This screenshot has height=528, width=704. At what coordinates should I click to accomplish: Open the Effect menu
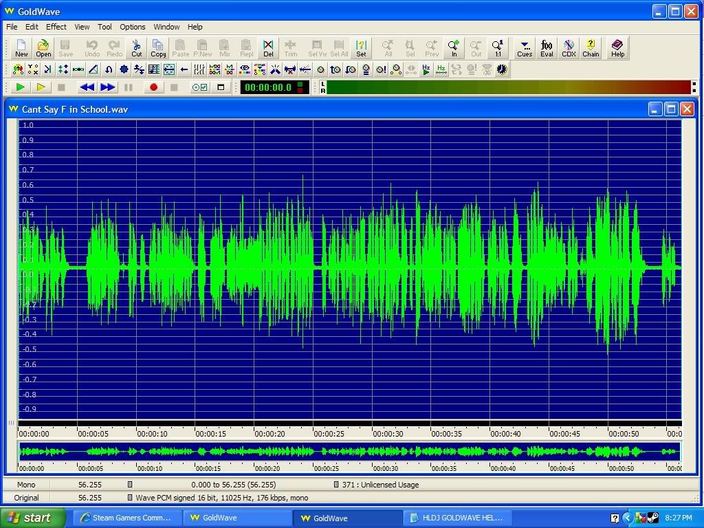[56, 27]
